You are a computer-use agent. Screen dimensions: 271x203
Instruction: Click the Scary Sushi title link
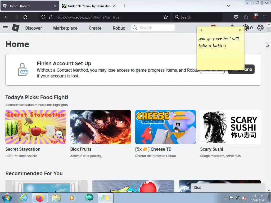pos(211,149)
